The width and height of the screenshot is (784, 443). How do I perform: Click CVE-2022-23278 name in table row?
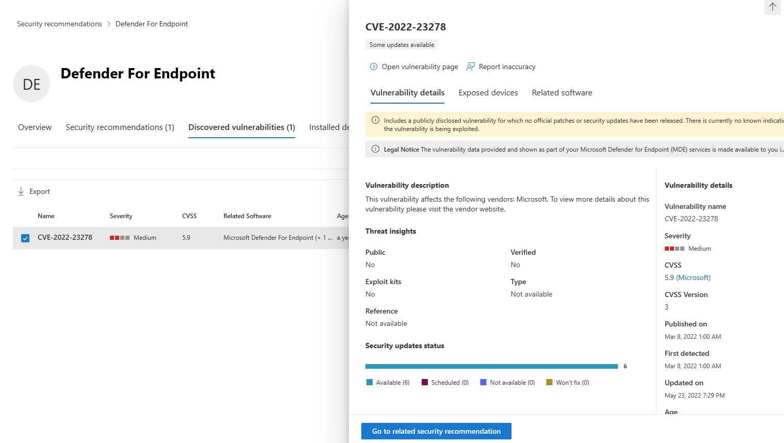65,238
